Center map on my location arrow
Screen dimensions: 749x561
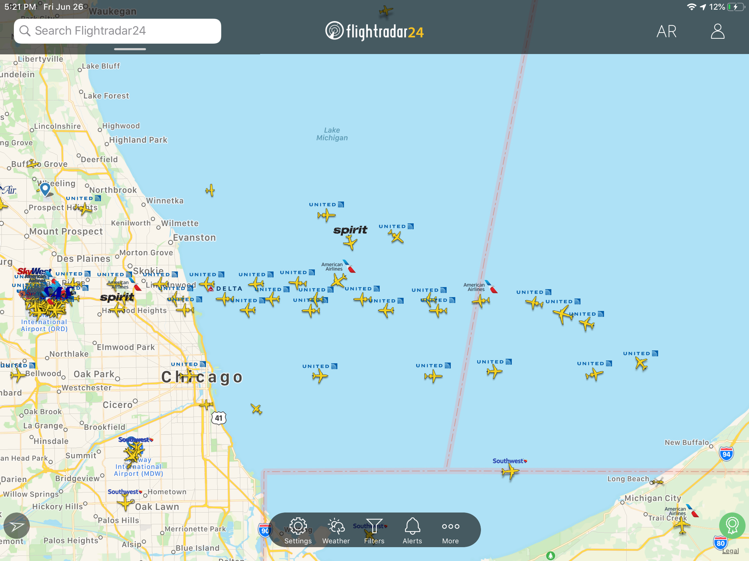tap(16, 526)
